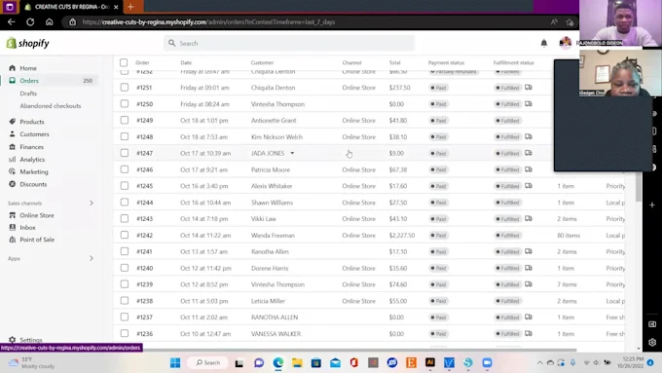Viewport: 662px width, 373px height.
Task: Open Home in Shopify sidebar
Action: point(28,68)
